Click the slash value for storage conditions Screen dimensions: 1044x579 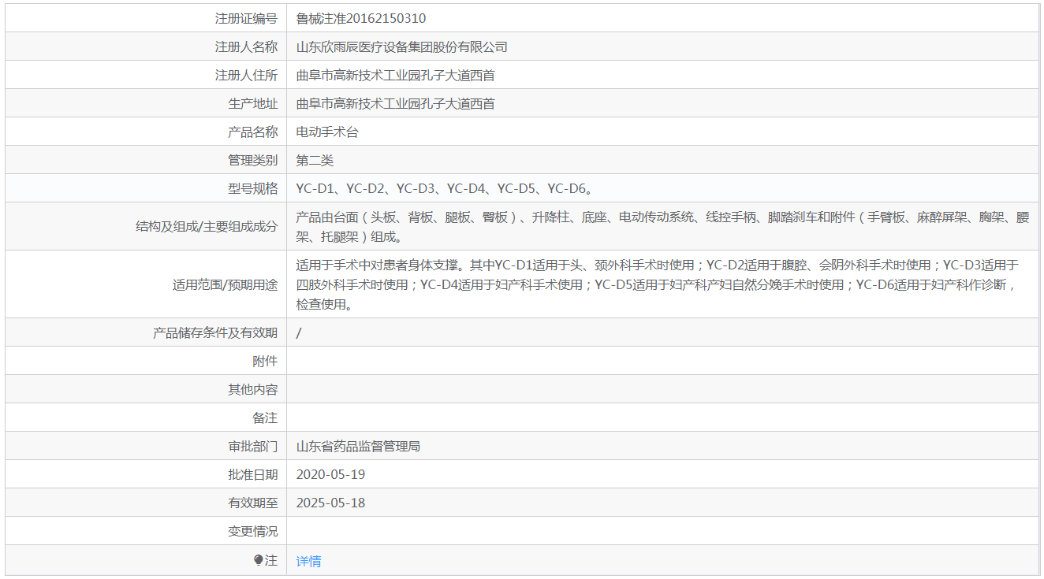(299, 332)
